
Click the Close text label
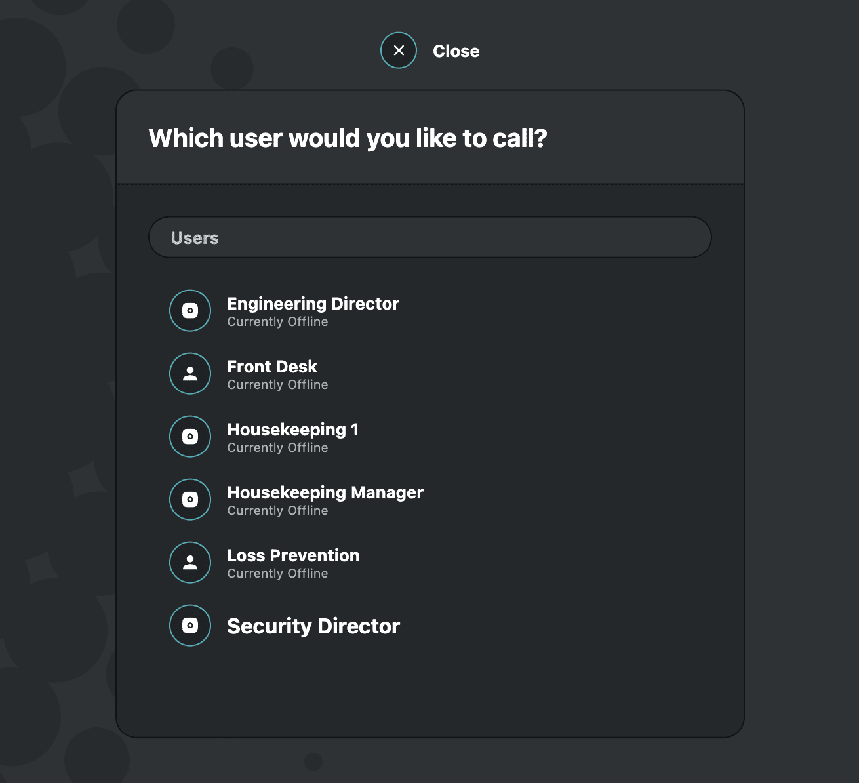tap(456, 51)
